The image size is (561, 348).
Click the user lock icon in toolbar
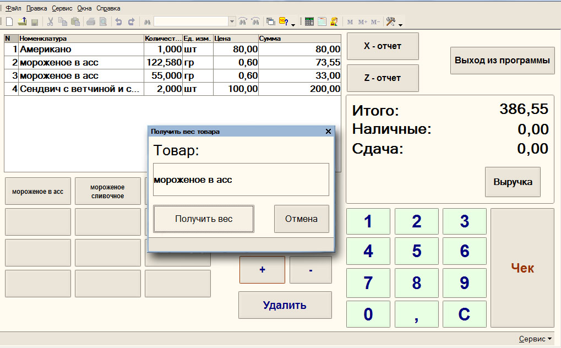click(334, 21)
